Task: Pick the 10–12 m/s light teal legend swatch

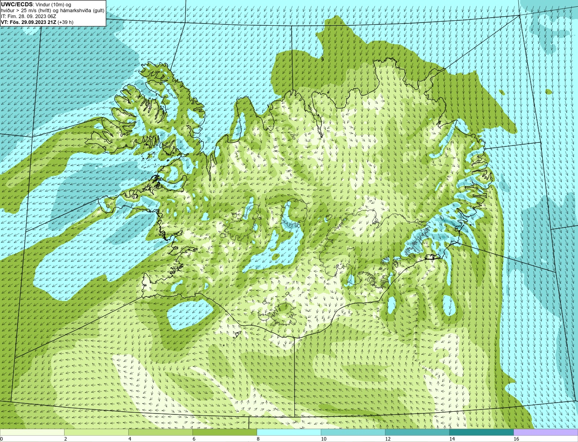Action: coord(353,433)
